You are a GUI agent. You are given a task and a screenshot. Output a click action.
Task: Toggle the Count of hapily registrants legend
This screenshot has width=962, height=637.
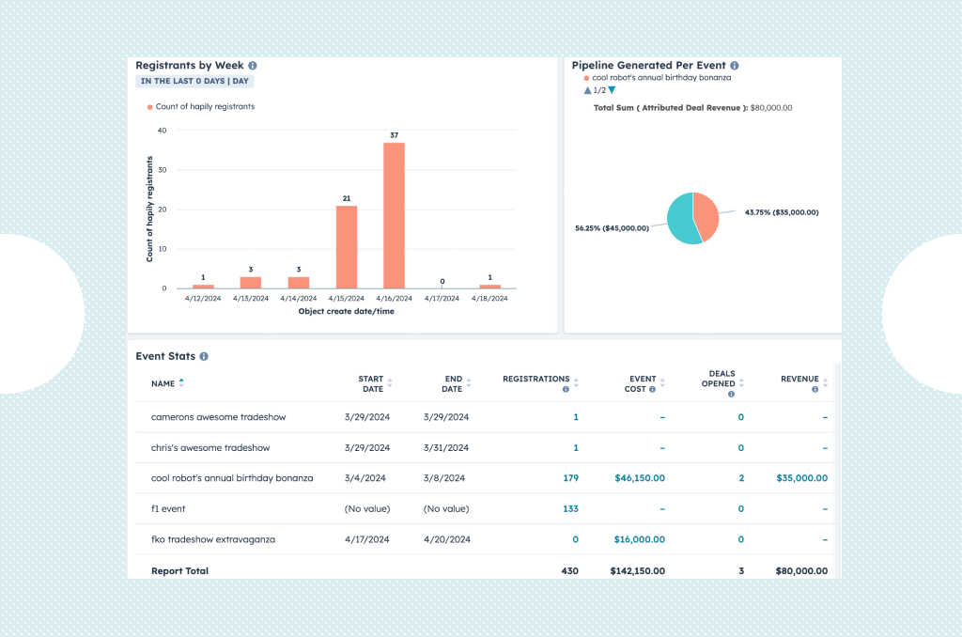[207, 106]
